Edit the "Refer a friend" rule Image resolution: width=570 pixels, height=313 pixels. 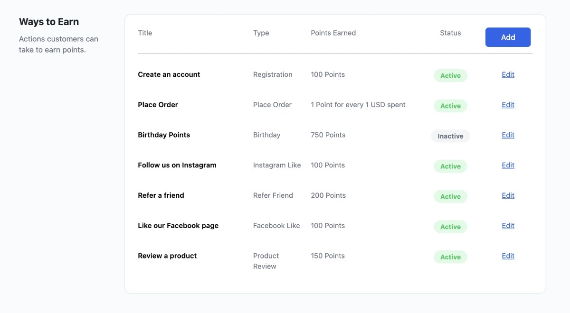pos(507,195)
